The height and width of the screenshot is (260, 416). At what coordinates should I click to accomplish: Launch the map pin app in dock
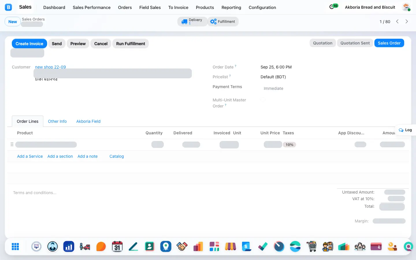(x=166, y=246)
